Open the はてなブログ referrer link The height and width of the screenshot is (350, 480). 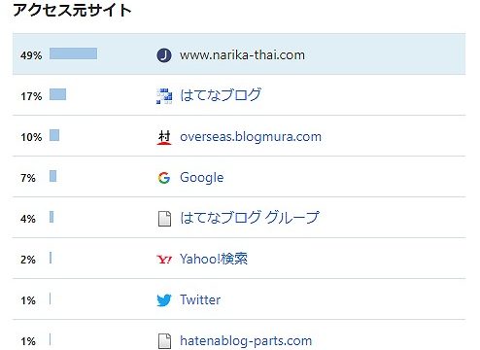[x=221, y=95]
